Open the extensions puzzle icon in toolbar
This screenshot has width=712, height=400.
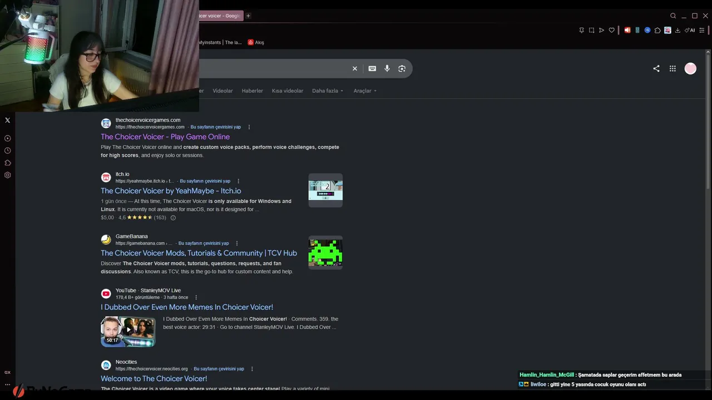pyautogui.click(x=657, y=30)
